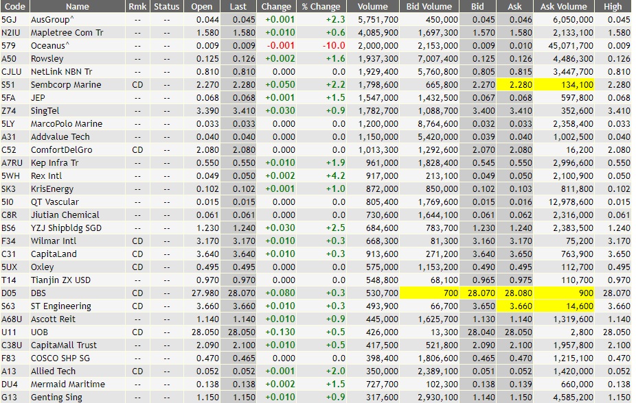Select the JEP stock name
Screen dimensions: 636x403
tap(38, 98)
